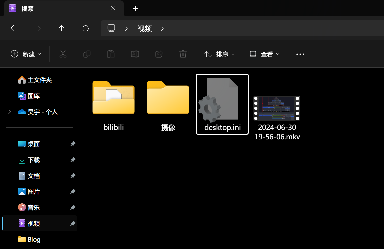Expand the 昊宇 - 个人 OneDrive tree

(x=10, y=112)
